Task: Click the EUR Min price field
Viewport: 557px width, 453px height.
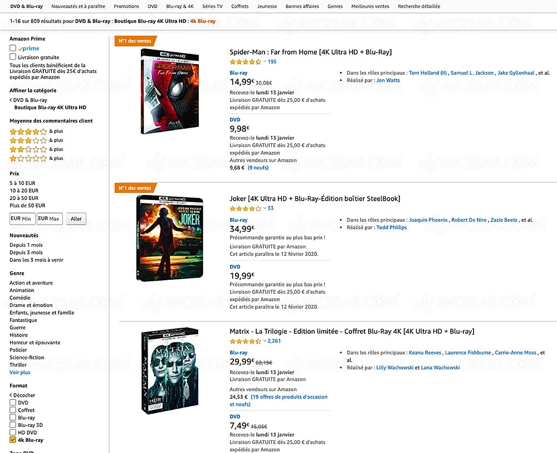Action: pyautogui.click(x=22, y=218)
